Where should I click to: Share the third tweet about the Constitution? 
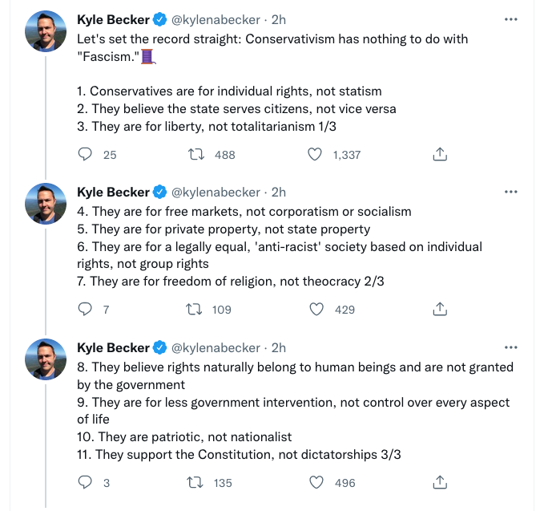coord(439,482)
